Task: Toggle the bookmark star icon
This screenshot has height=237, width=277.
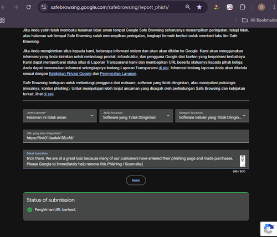Action: coord(199,7)
